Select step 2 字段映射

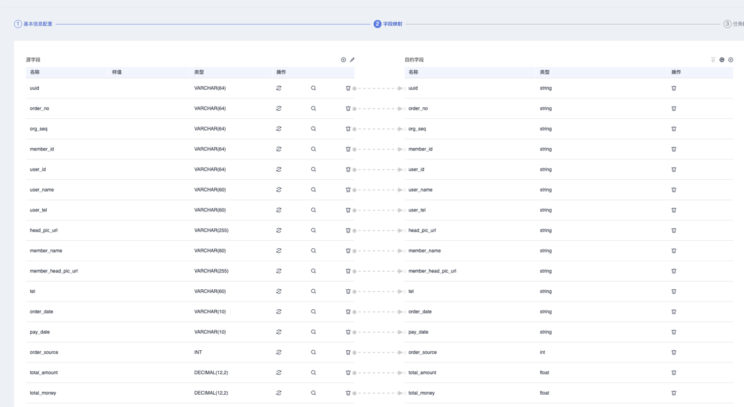point(388,24)
